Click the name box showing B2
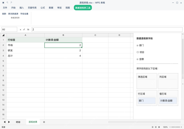This screenshot has width=184, height=129. [x=9, y=29]
